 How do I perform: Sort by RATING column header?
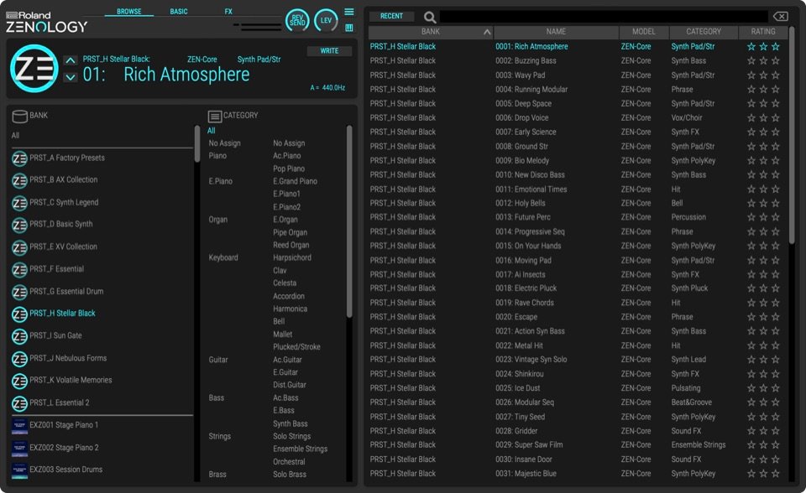(763, 32)
